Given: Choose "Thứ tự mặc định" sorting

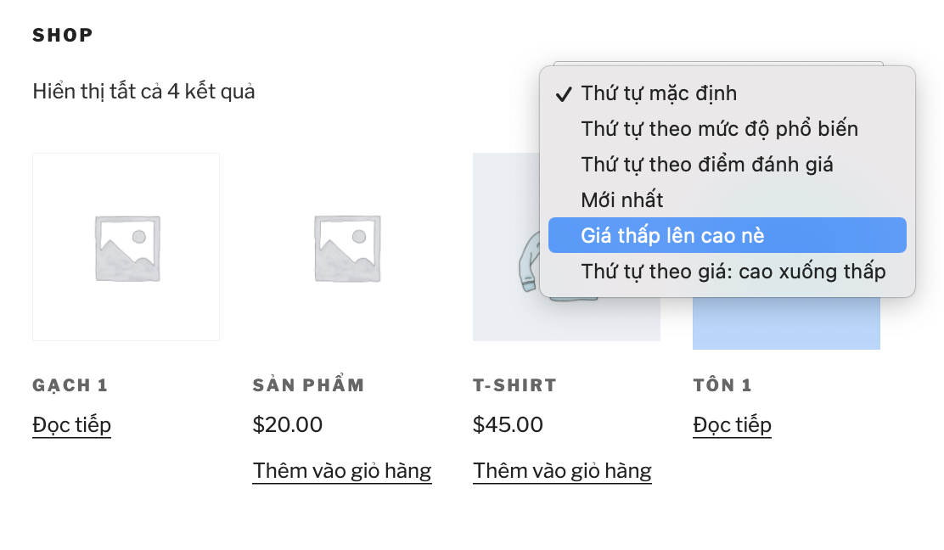Looking at the screenshot, I should [658, 93].
